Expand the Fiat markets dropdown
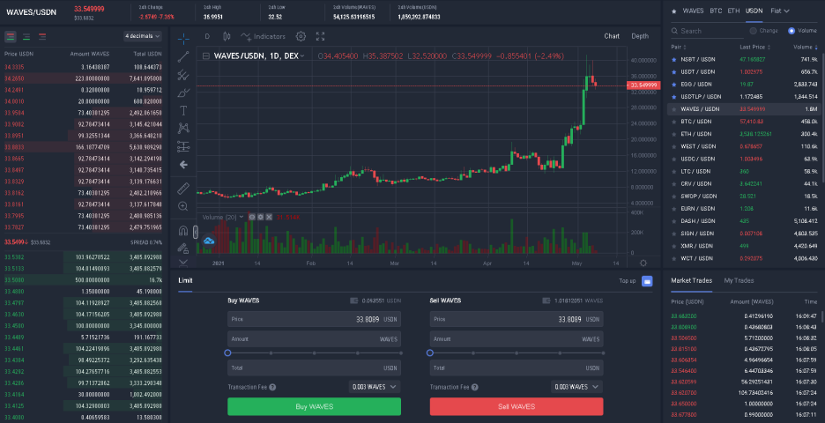 click(780, 11)
